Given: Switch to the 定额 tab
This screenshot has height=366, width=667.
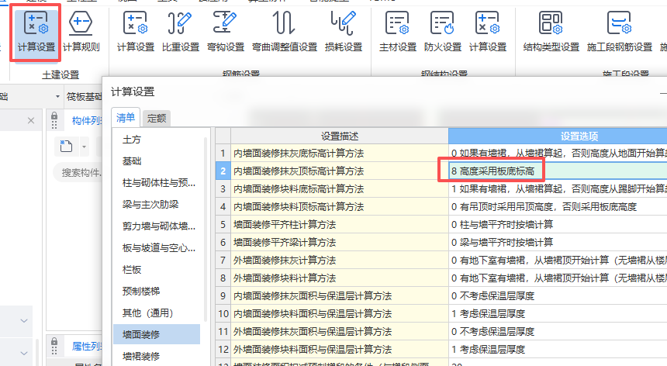Looking at the screenshot, I should point(157,118).
